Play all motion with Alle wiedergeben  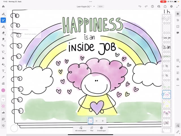pos(81,129)
